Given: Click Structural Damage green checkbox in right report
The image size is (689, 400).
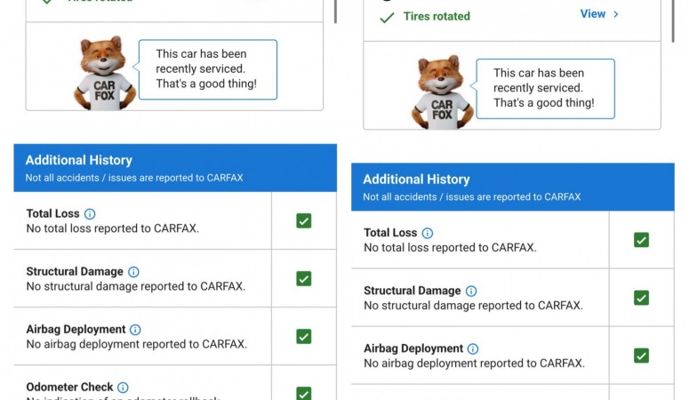Looking at the screenshot, I should click(641, 298).
